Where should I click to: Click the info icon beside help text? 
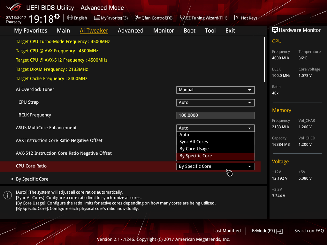point(8,195)
